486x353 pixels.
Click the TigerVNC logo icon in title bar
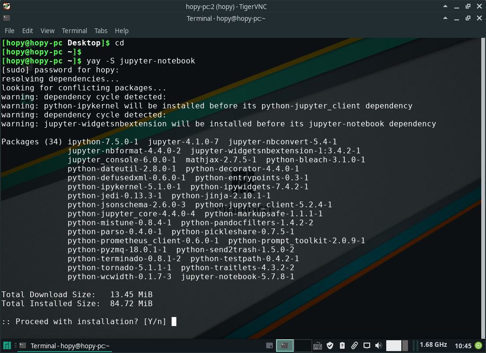coord(7,6)
